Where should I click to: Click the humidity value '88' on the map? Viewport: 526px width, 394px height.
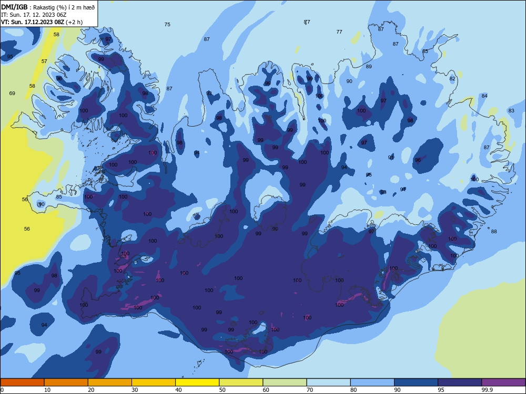pyautogui.click(x=494, y=232)
